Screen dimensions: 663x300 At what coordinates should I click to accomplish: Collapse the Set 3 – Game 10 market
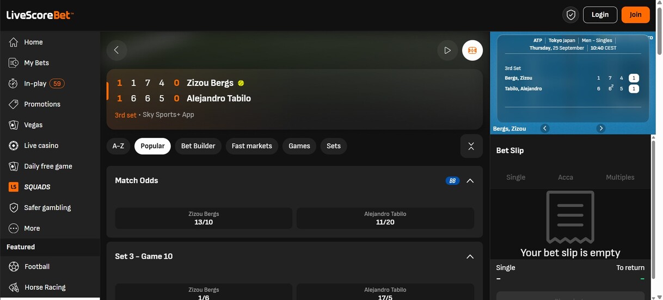coord(470,257)
